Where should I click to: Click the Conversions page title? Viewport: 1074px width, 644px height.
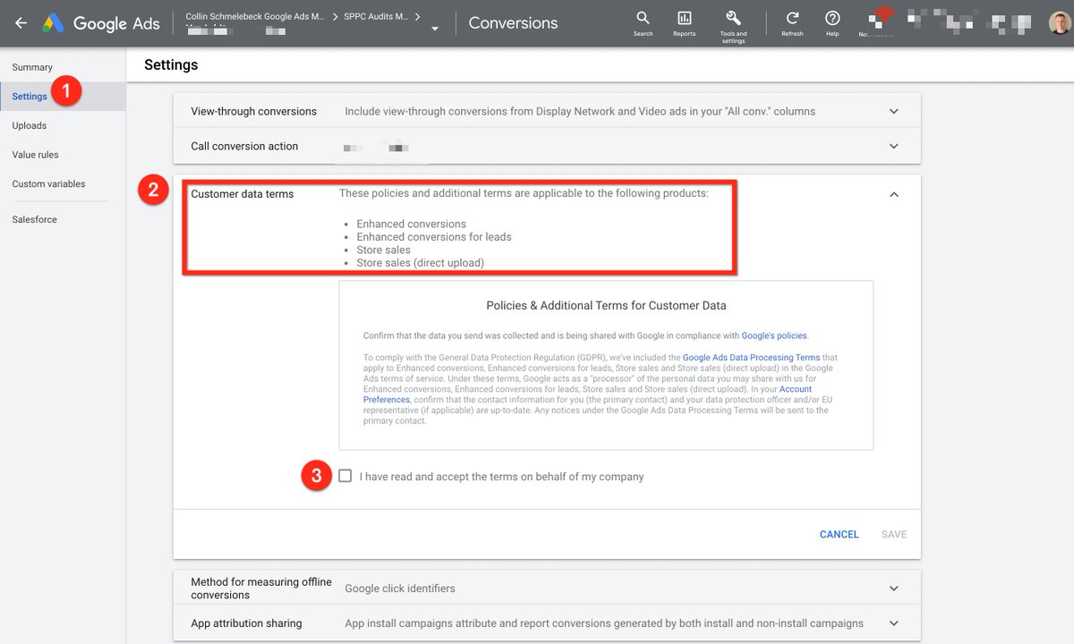(x=513, y=23)
